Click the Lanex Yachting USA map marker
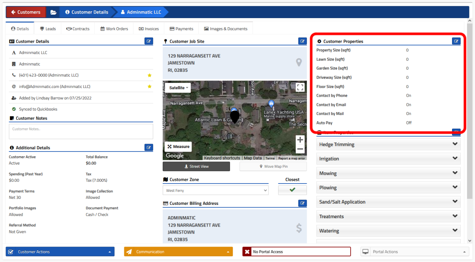 pos(271,104)
